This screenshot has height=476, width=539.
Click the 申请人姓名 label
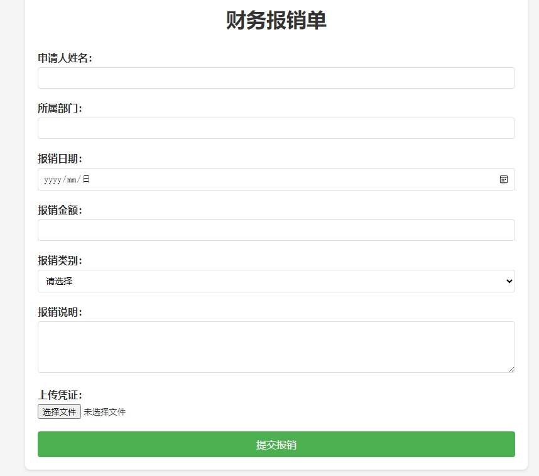pyautogui.click(x=65, y=58)
